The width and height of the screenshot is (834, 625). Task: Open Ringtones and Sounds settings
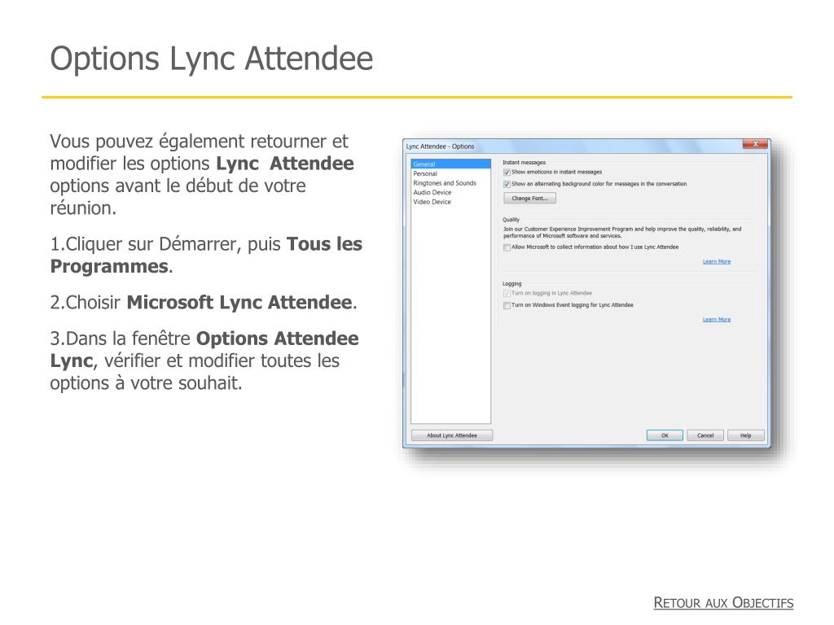pos(445,183)
